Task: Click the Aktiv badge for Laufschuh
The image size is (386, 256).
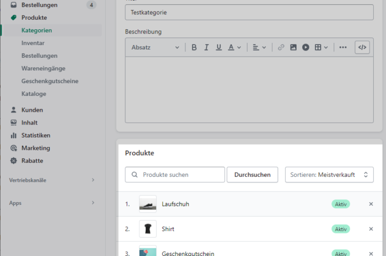Action: [x=341, y=204]
